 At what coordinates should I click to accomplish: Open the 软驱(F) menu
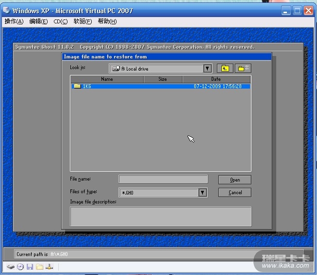83,21
